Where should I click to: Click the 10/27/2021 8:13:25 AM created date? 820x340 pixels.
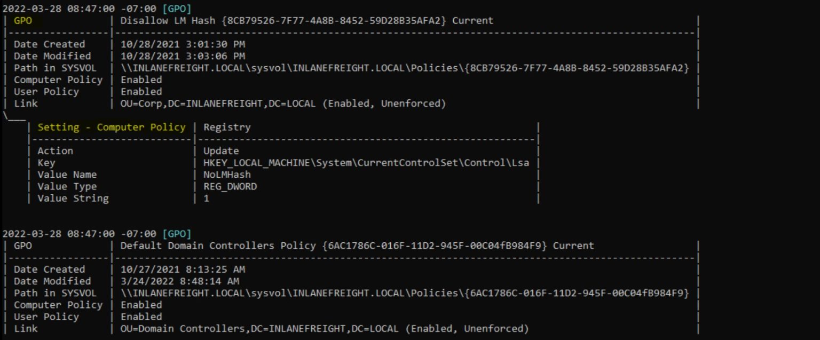pyautogui.click(x=183, y=270)
